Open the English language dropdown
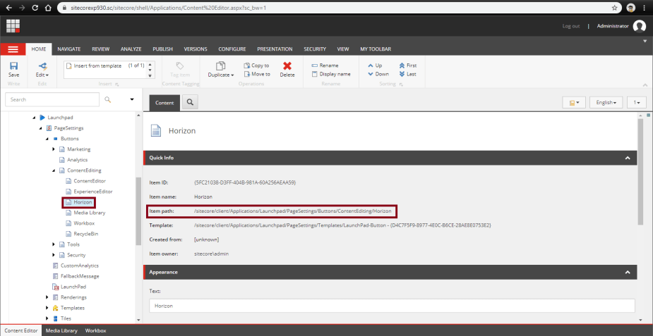This screenshot has height=336, width=653. point(606,103)
